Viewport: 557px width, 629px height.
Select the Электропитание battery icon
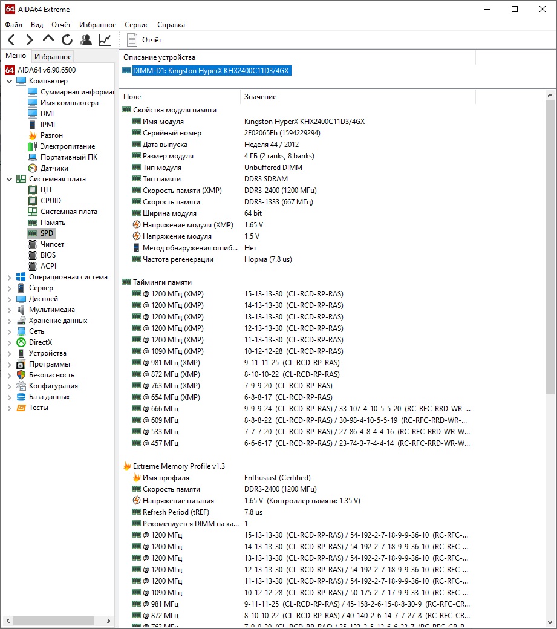(x=33, y=146)
